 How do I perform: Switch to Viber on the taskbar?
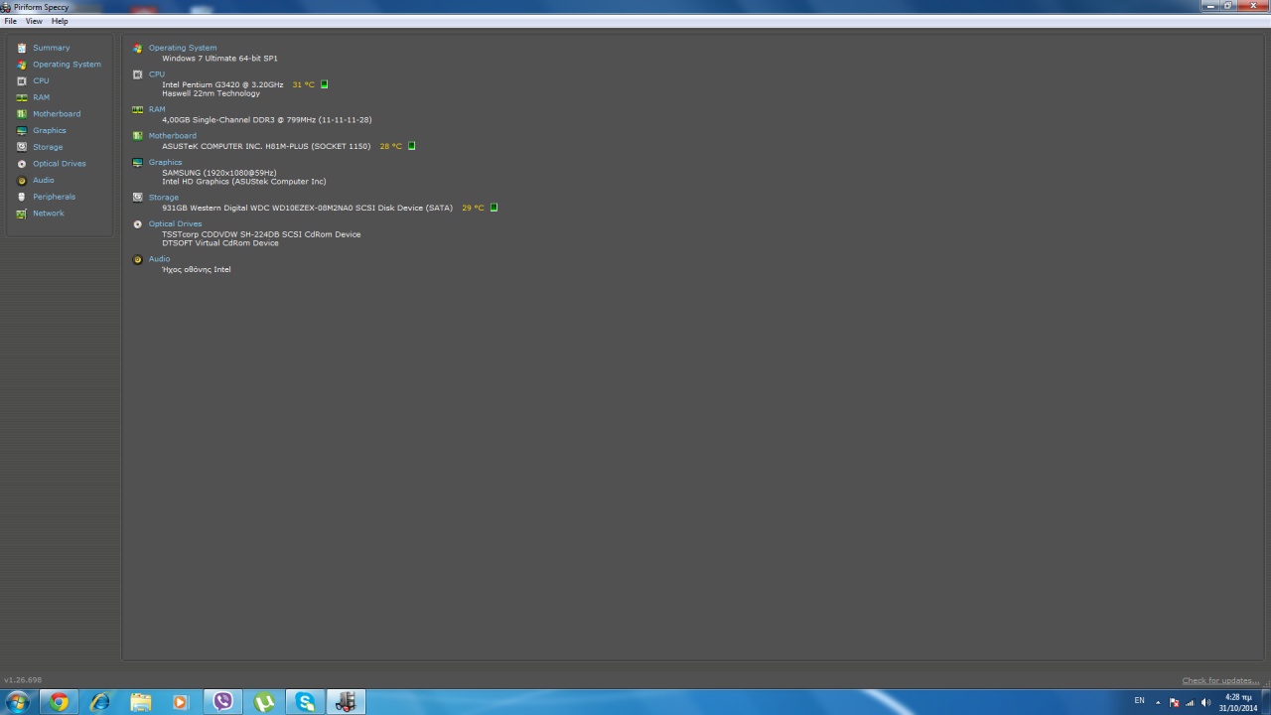[x=223, y=702]
